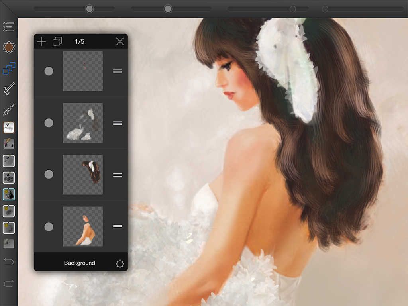Open the brush settings tool icon

tap(9, 89)
